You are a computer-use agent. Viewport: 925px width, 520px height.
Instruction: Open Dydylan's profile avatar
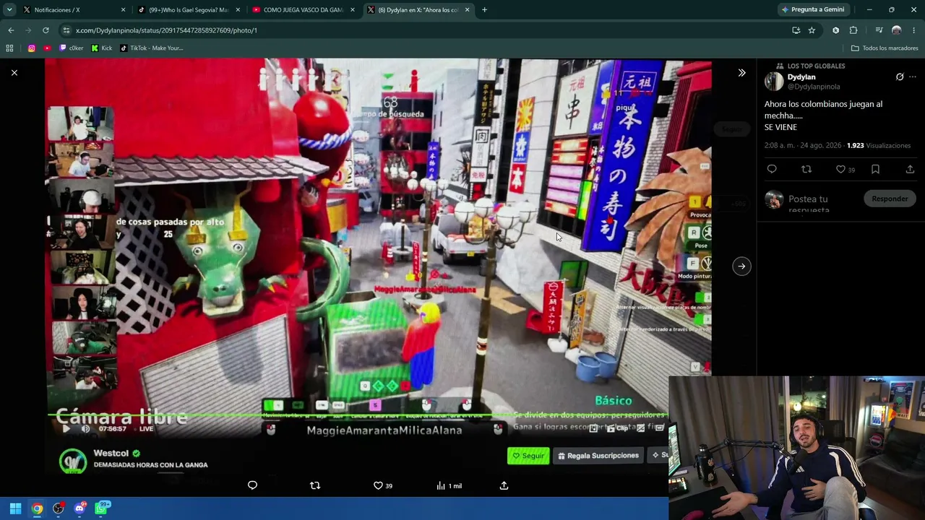pos(774,81)
